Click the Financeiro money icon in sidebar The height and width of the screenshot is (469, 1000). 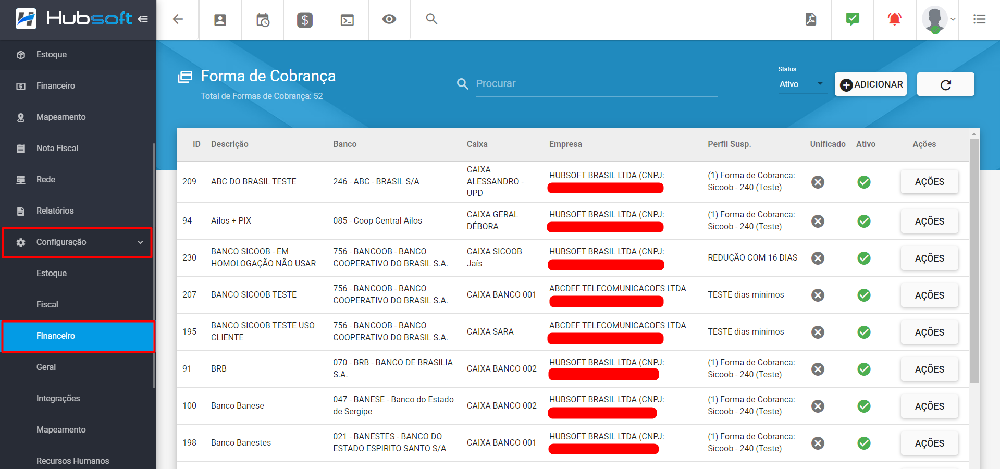point(21,86)
